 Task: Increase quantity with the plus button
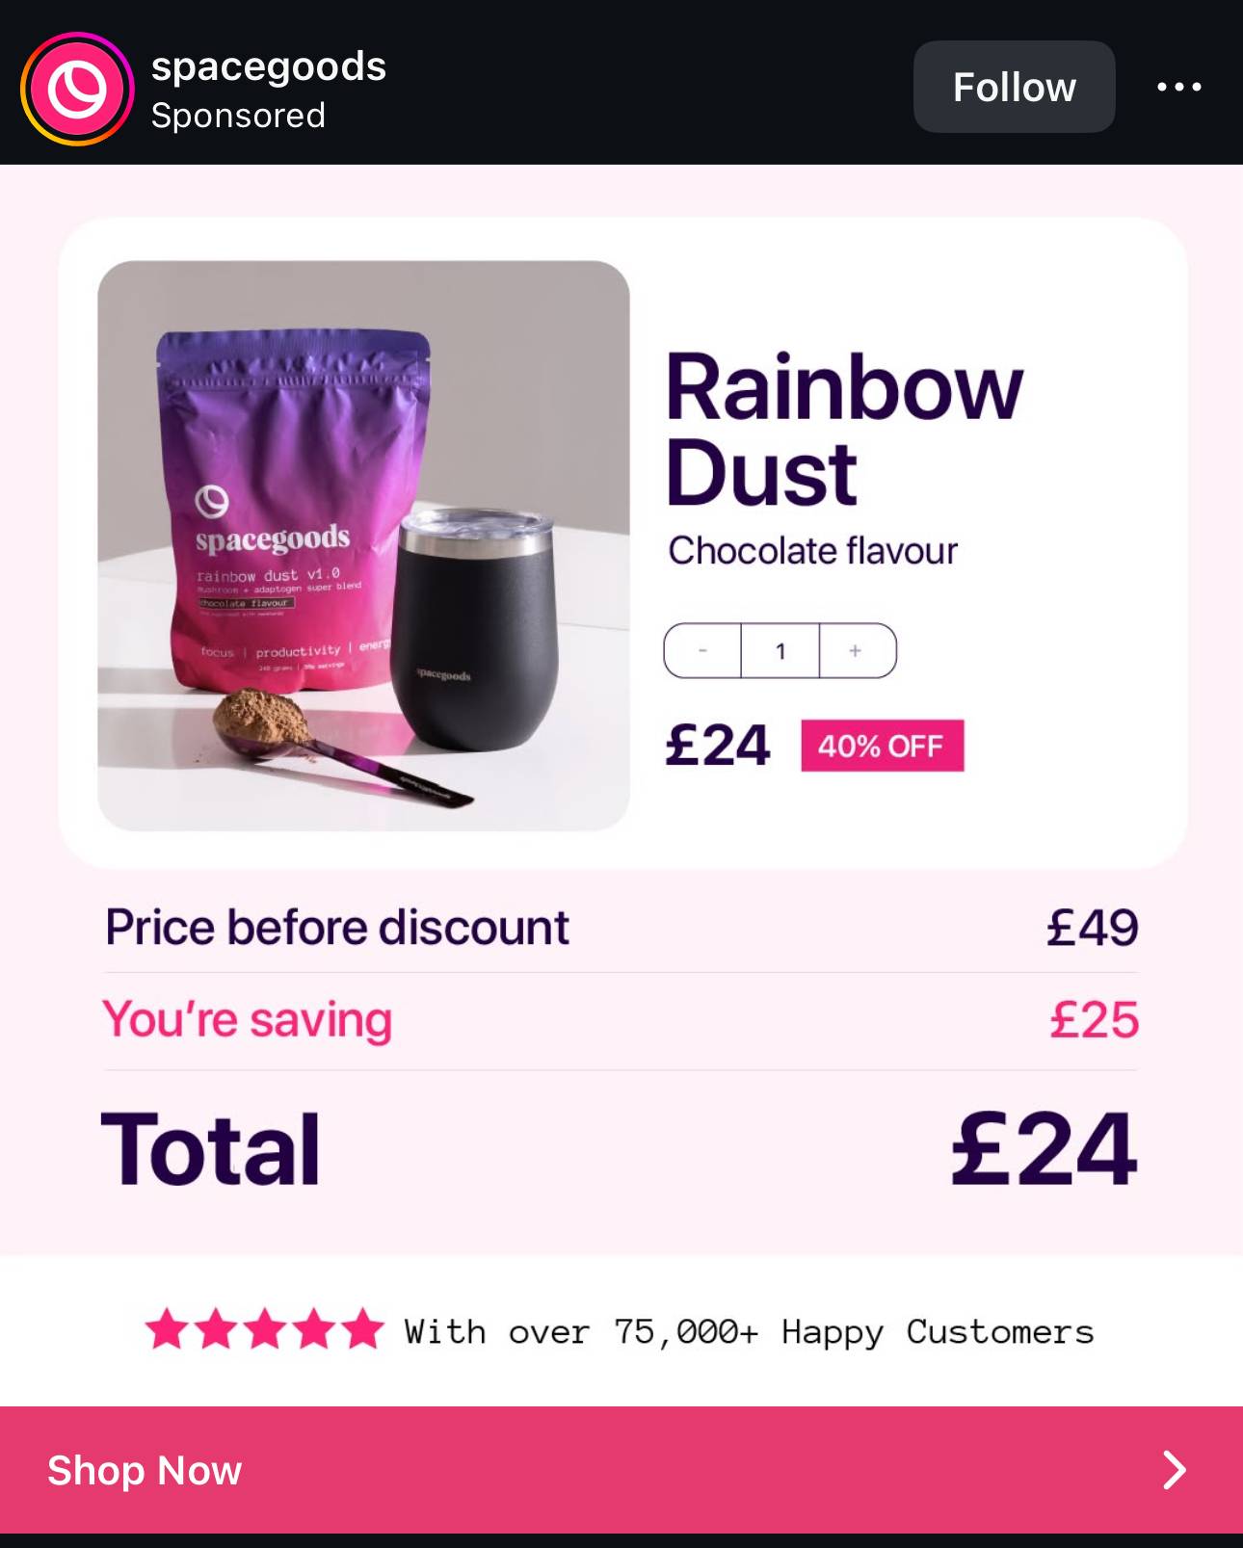(856, 651)
